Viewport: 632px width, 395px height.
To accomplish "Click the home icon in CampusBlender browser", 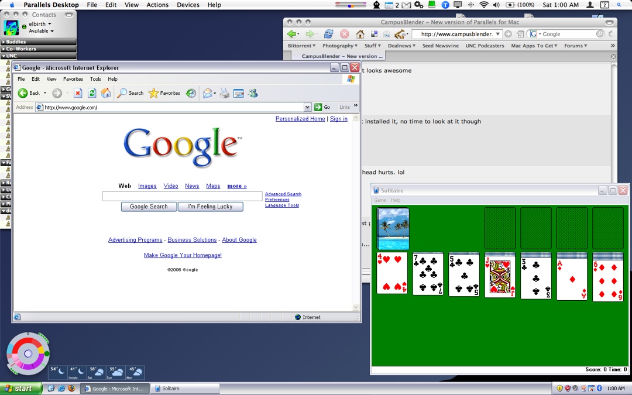I will click(360, 34).
